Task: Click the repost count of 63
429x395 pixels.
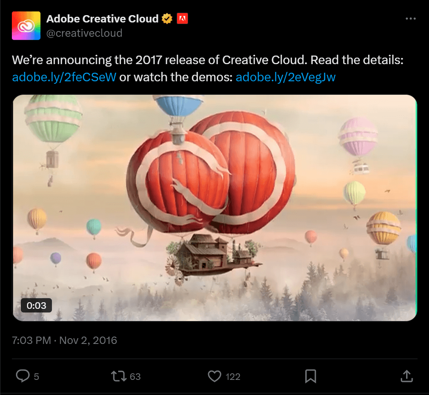Action: (135, 377)
